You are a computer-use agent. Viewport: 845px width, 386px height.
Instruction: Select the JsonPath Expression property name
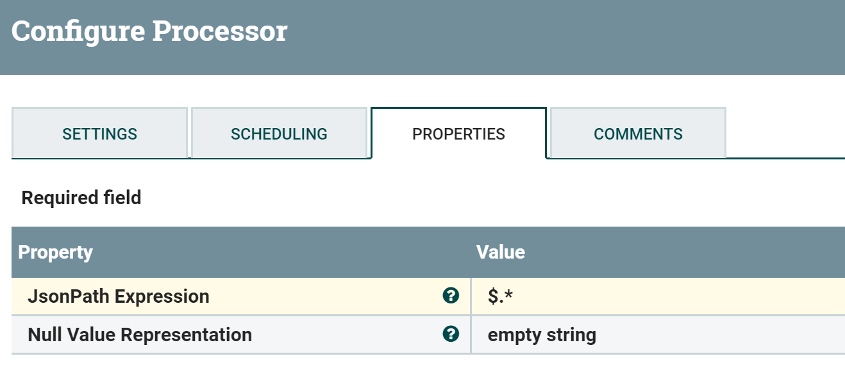click(x=119, y=296)
